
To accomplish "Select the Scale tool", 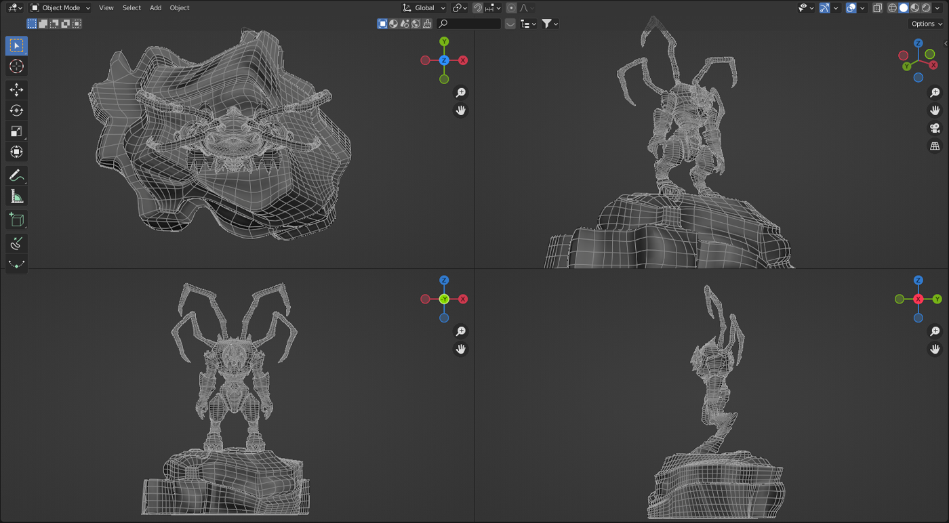I will pyautogui.click(x=17, y=131).
